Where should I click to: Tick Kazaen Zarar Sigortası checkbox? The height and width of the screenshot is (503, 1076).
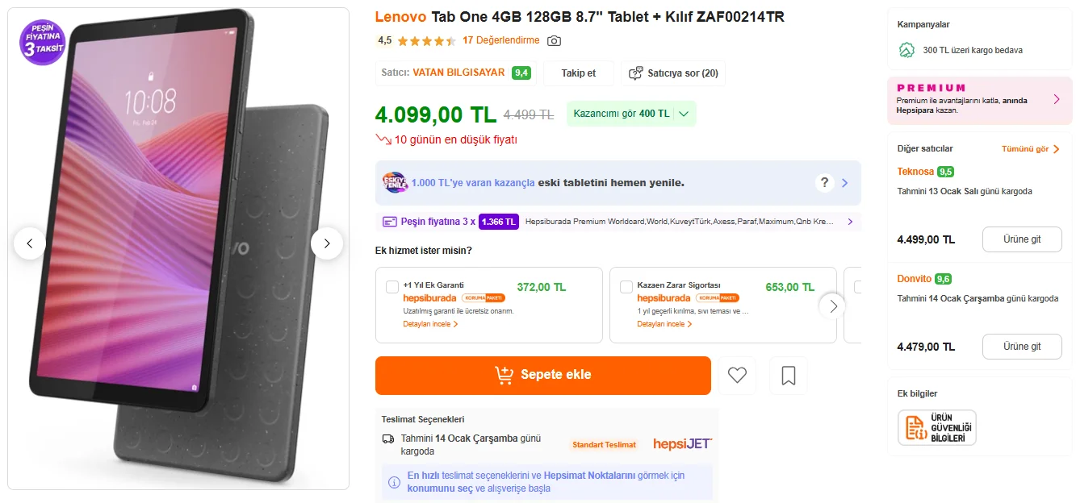pos(626,287)
